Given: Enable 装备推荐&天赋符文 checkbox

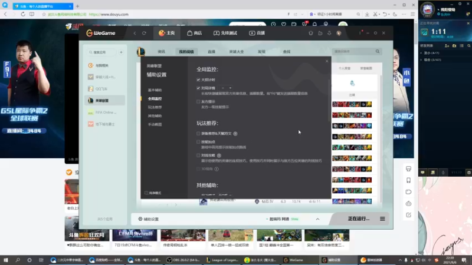Looking at the screenshot, I should coord(198,134).
